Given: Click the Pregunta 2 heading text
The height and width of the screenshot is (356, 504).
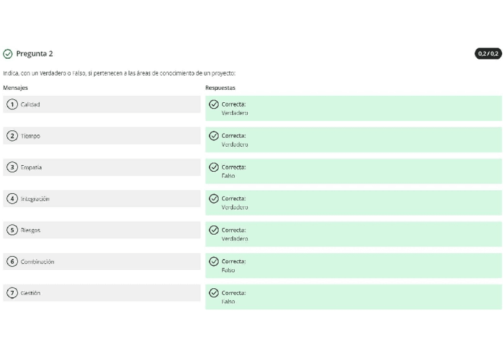Looking at the screenshot, I should pos(34,54).
